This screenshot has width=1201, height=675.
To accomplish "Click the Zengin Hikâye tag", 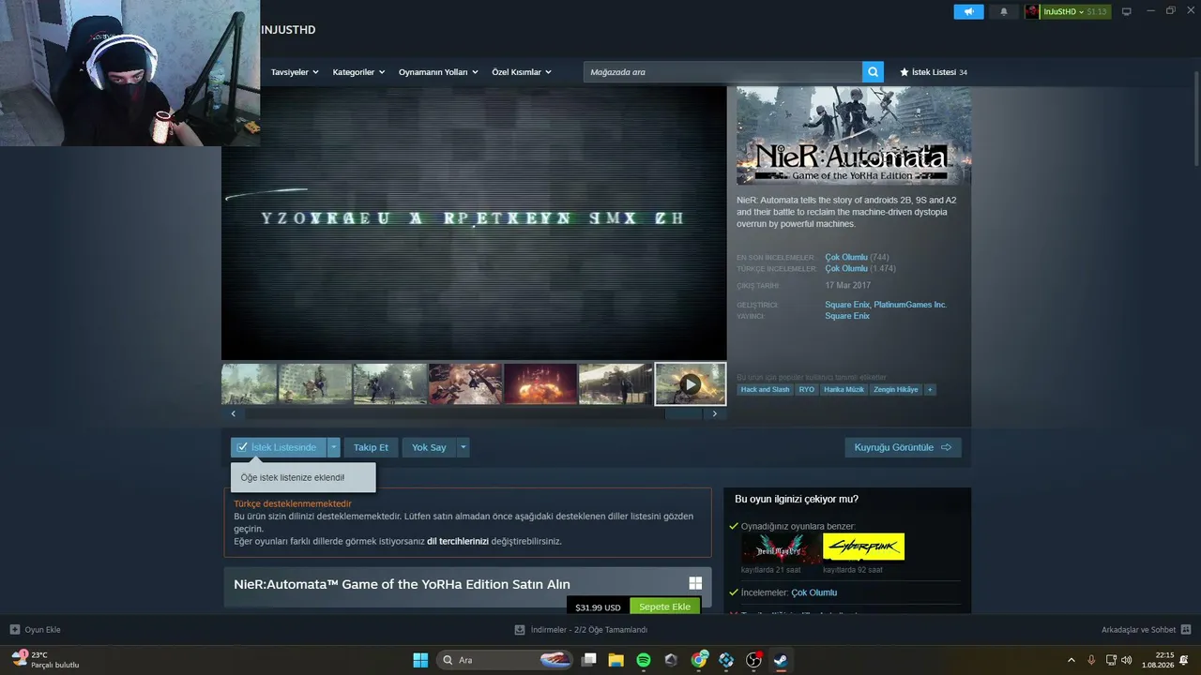I will tap(896, 389).
